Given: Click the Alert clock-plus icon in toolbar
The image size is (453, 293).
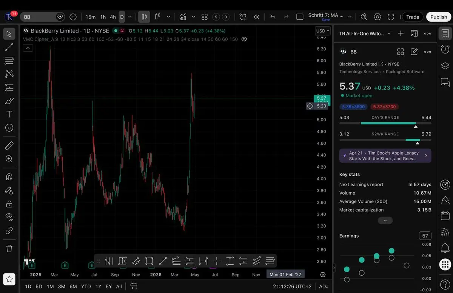Looking at the screenshot, I should click(243, 17).
